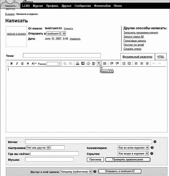170x176 pixels.
Task: Click the poll icon left of LJ-cut
Action: tap(94, 64)
